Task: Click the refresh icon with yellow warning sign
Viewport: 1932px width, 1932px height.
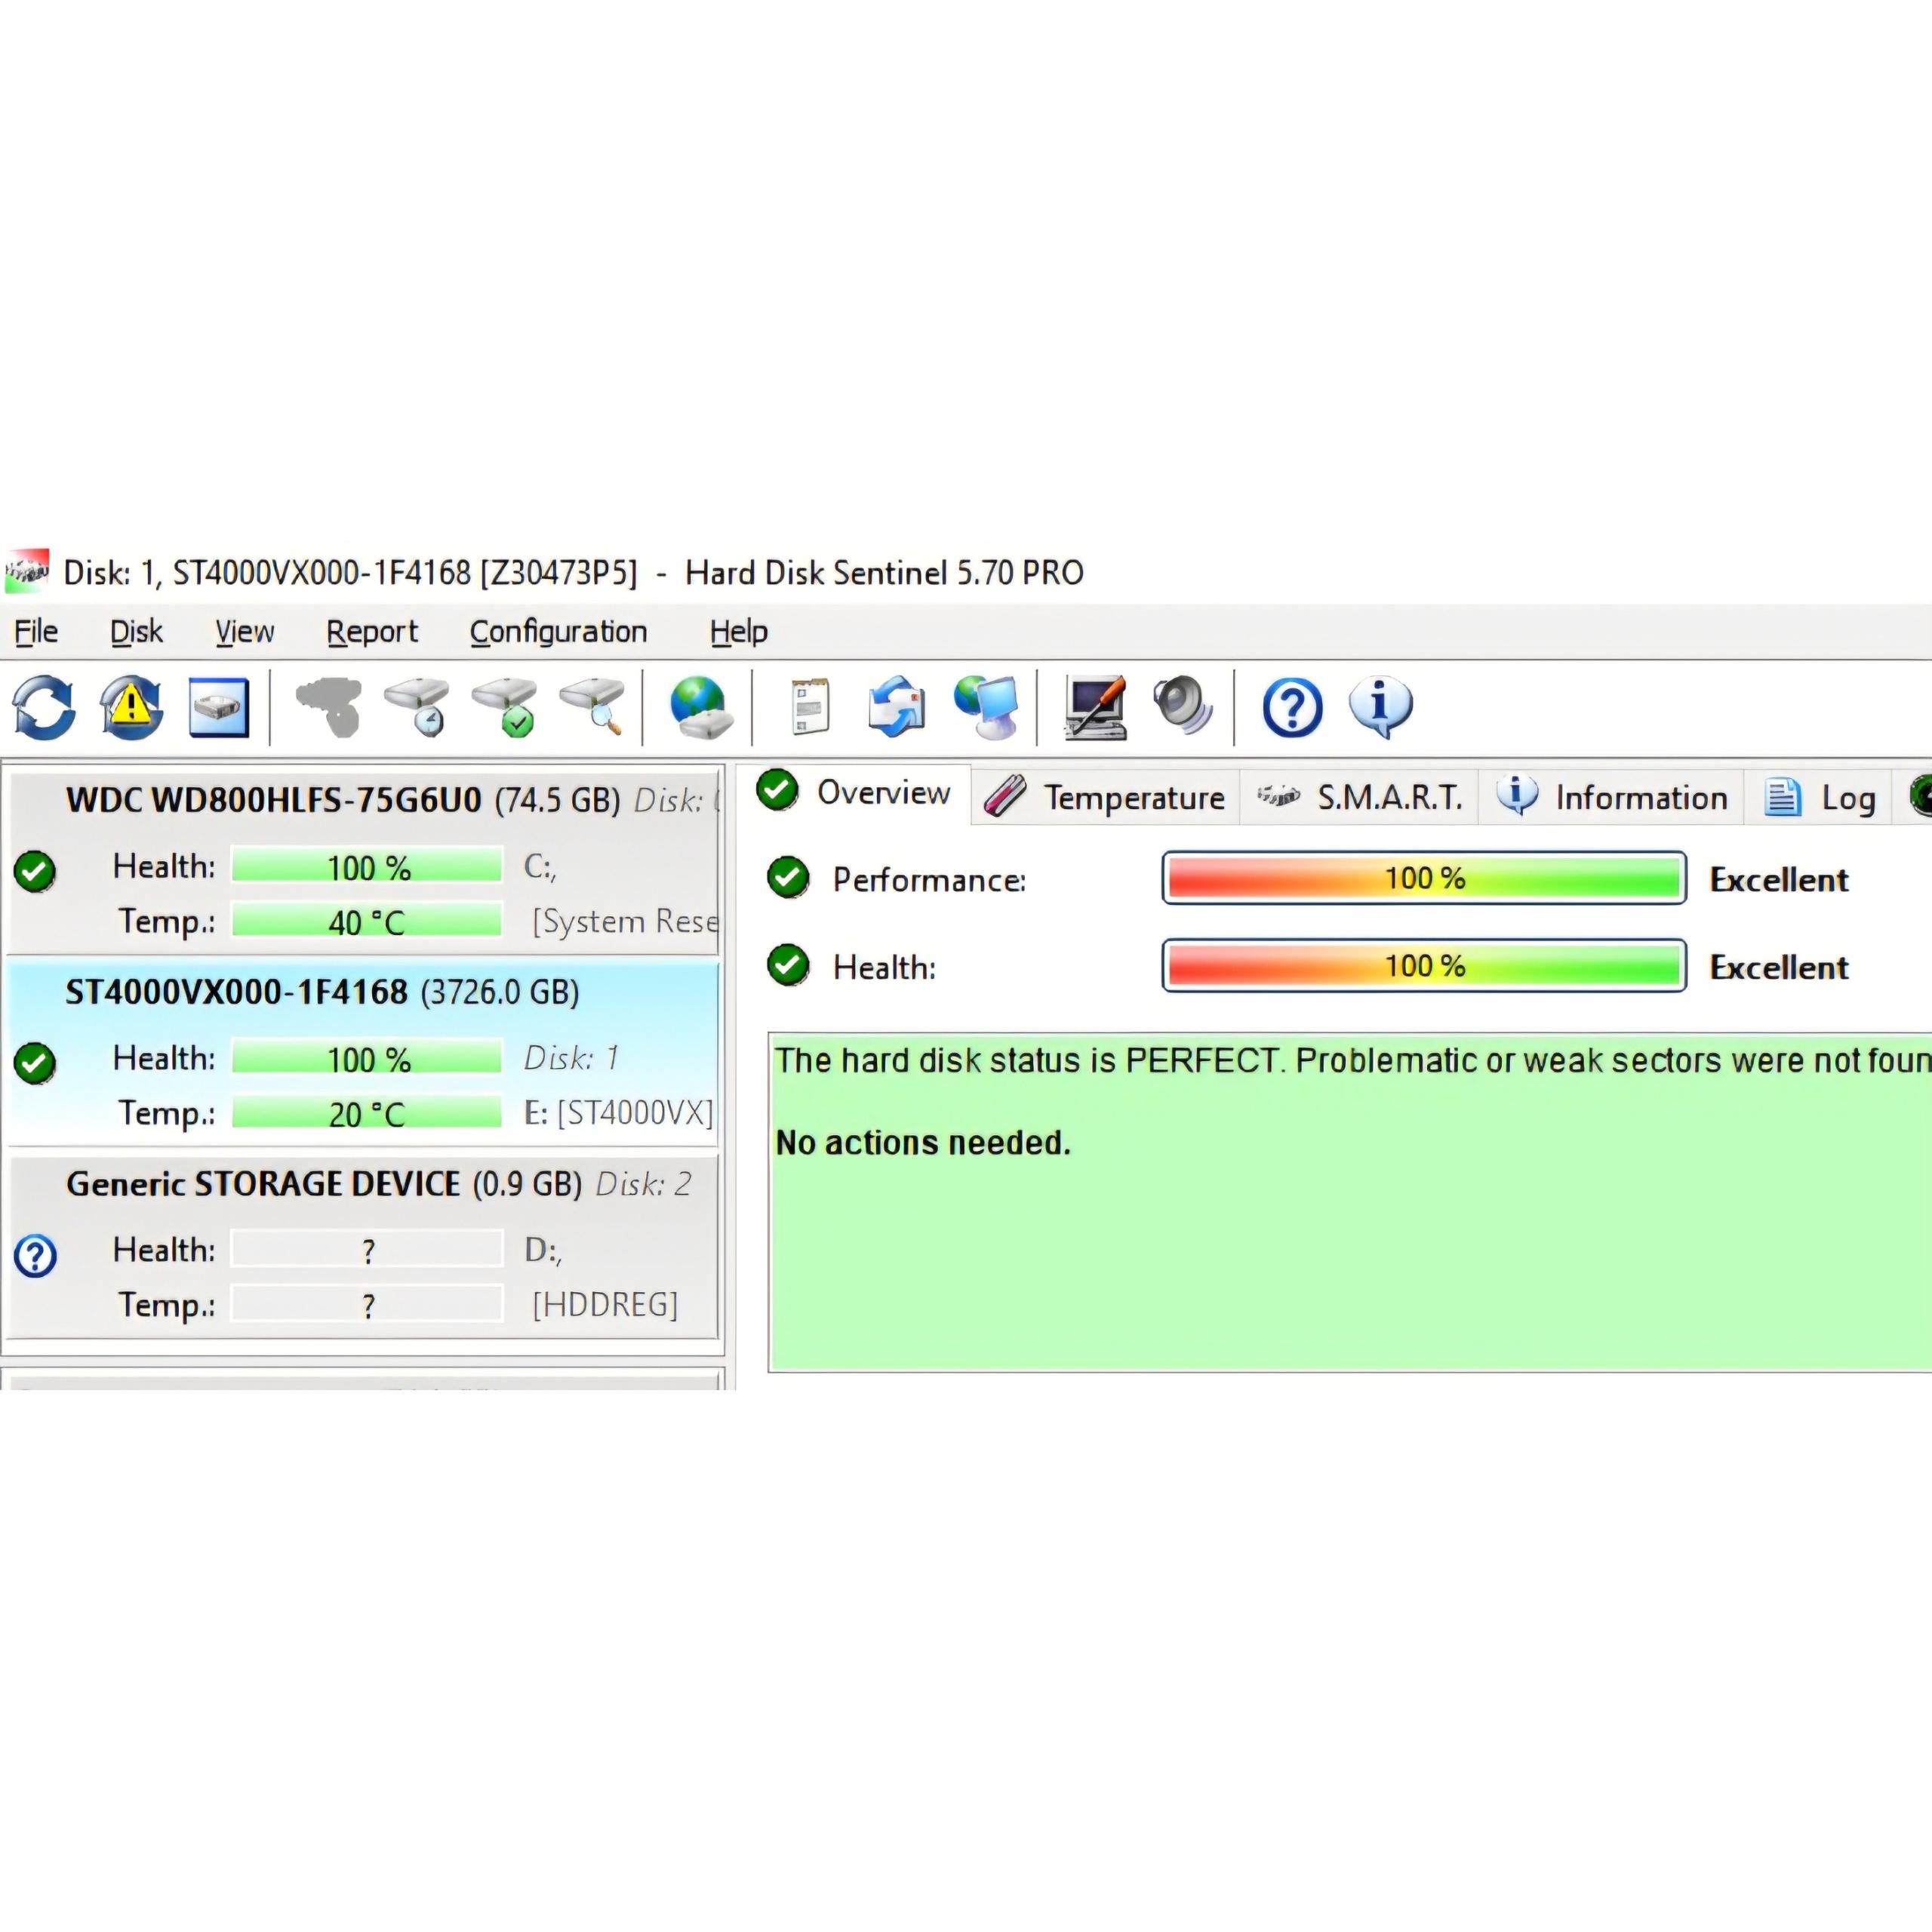Action: click(x=131, y=707)
